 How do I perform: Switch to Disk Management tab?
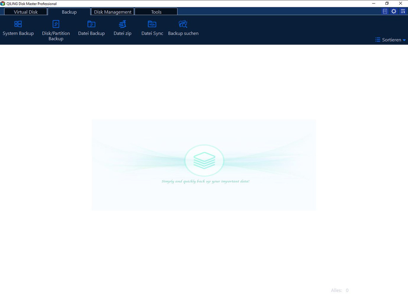coord(112,12)
